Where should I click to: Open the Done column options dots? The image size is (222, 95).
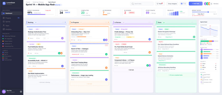point(192,22)
